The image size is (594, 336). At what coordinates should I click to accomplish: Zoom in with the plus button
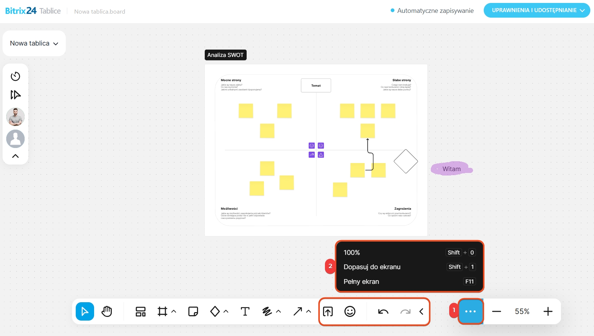548,311
